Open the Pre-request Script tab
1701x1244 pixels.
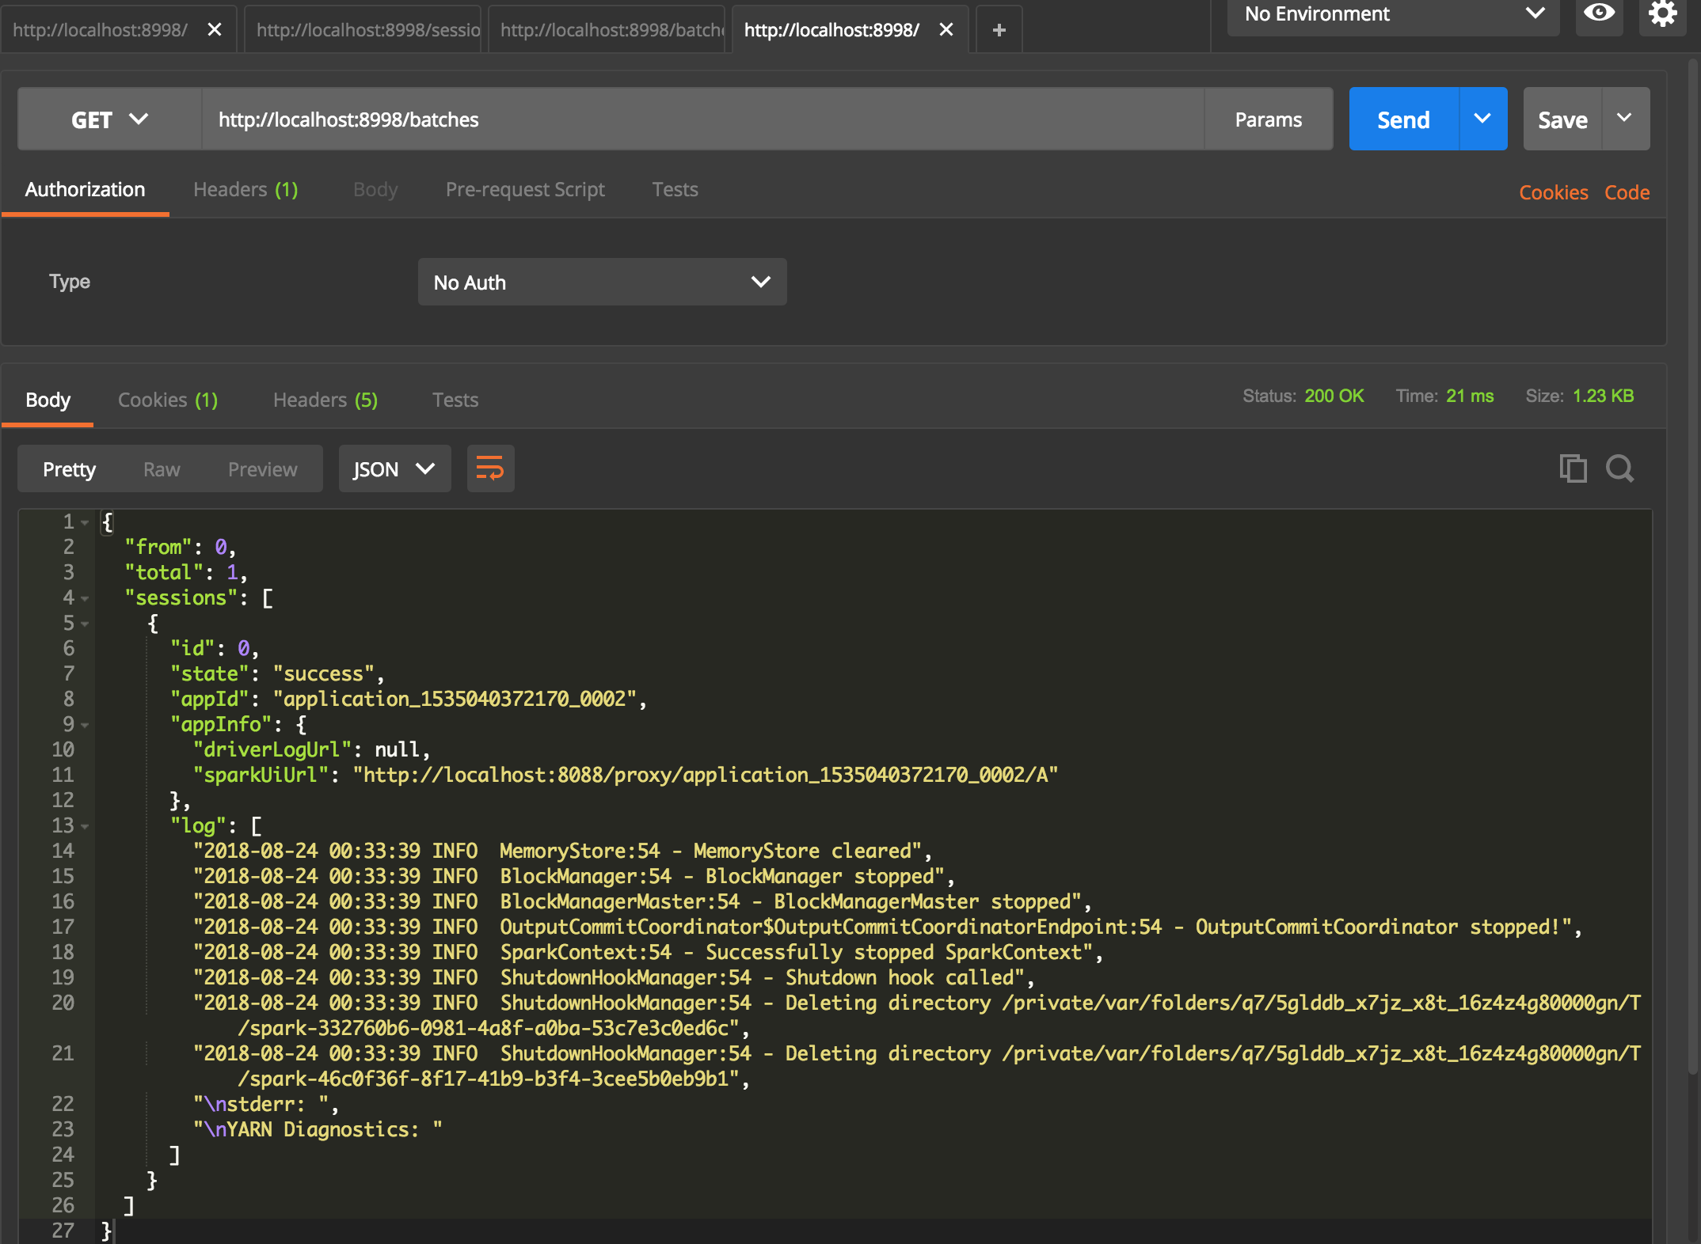(525, 190)
